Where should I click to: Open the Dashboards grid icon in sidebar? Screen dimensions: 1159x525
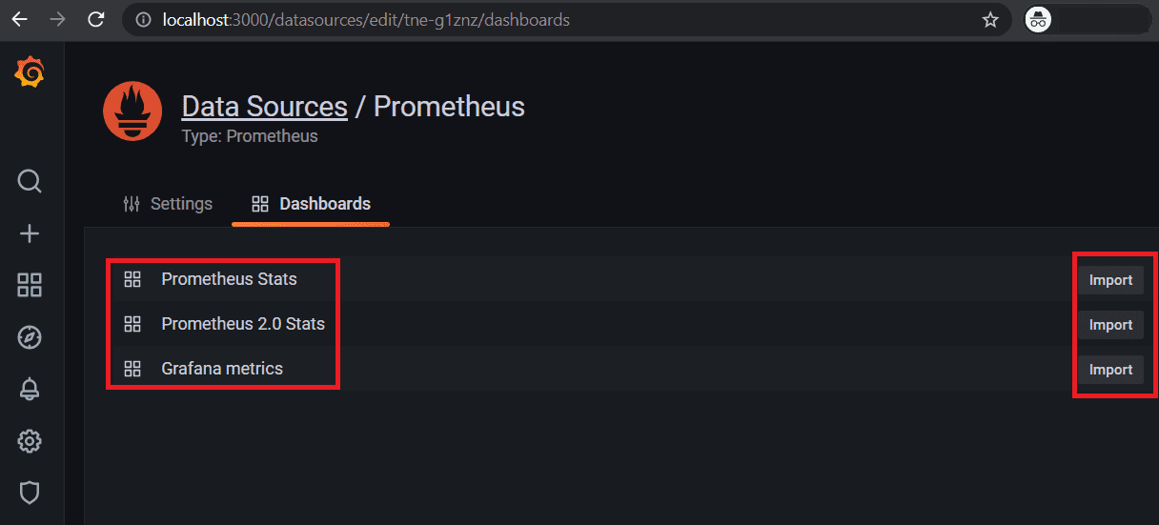tap(30, 285)
